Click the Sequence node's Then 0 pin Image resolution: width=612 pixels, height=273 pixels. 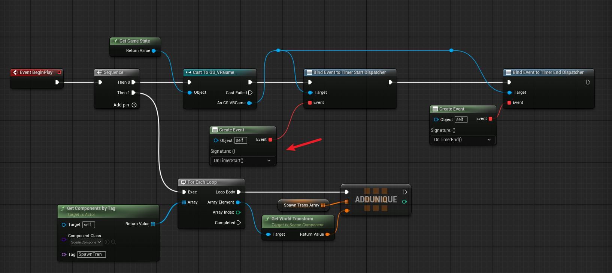pyautogui.click(x=133, y=82)
